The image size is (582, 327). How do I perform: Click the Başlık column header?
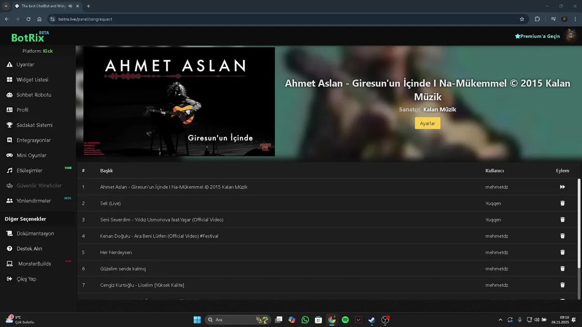(106, 171)
